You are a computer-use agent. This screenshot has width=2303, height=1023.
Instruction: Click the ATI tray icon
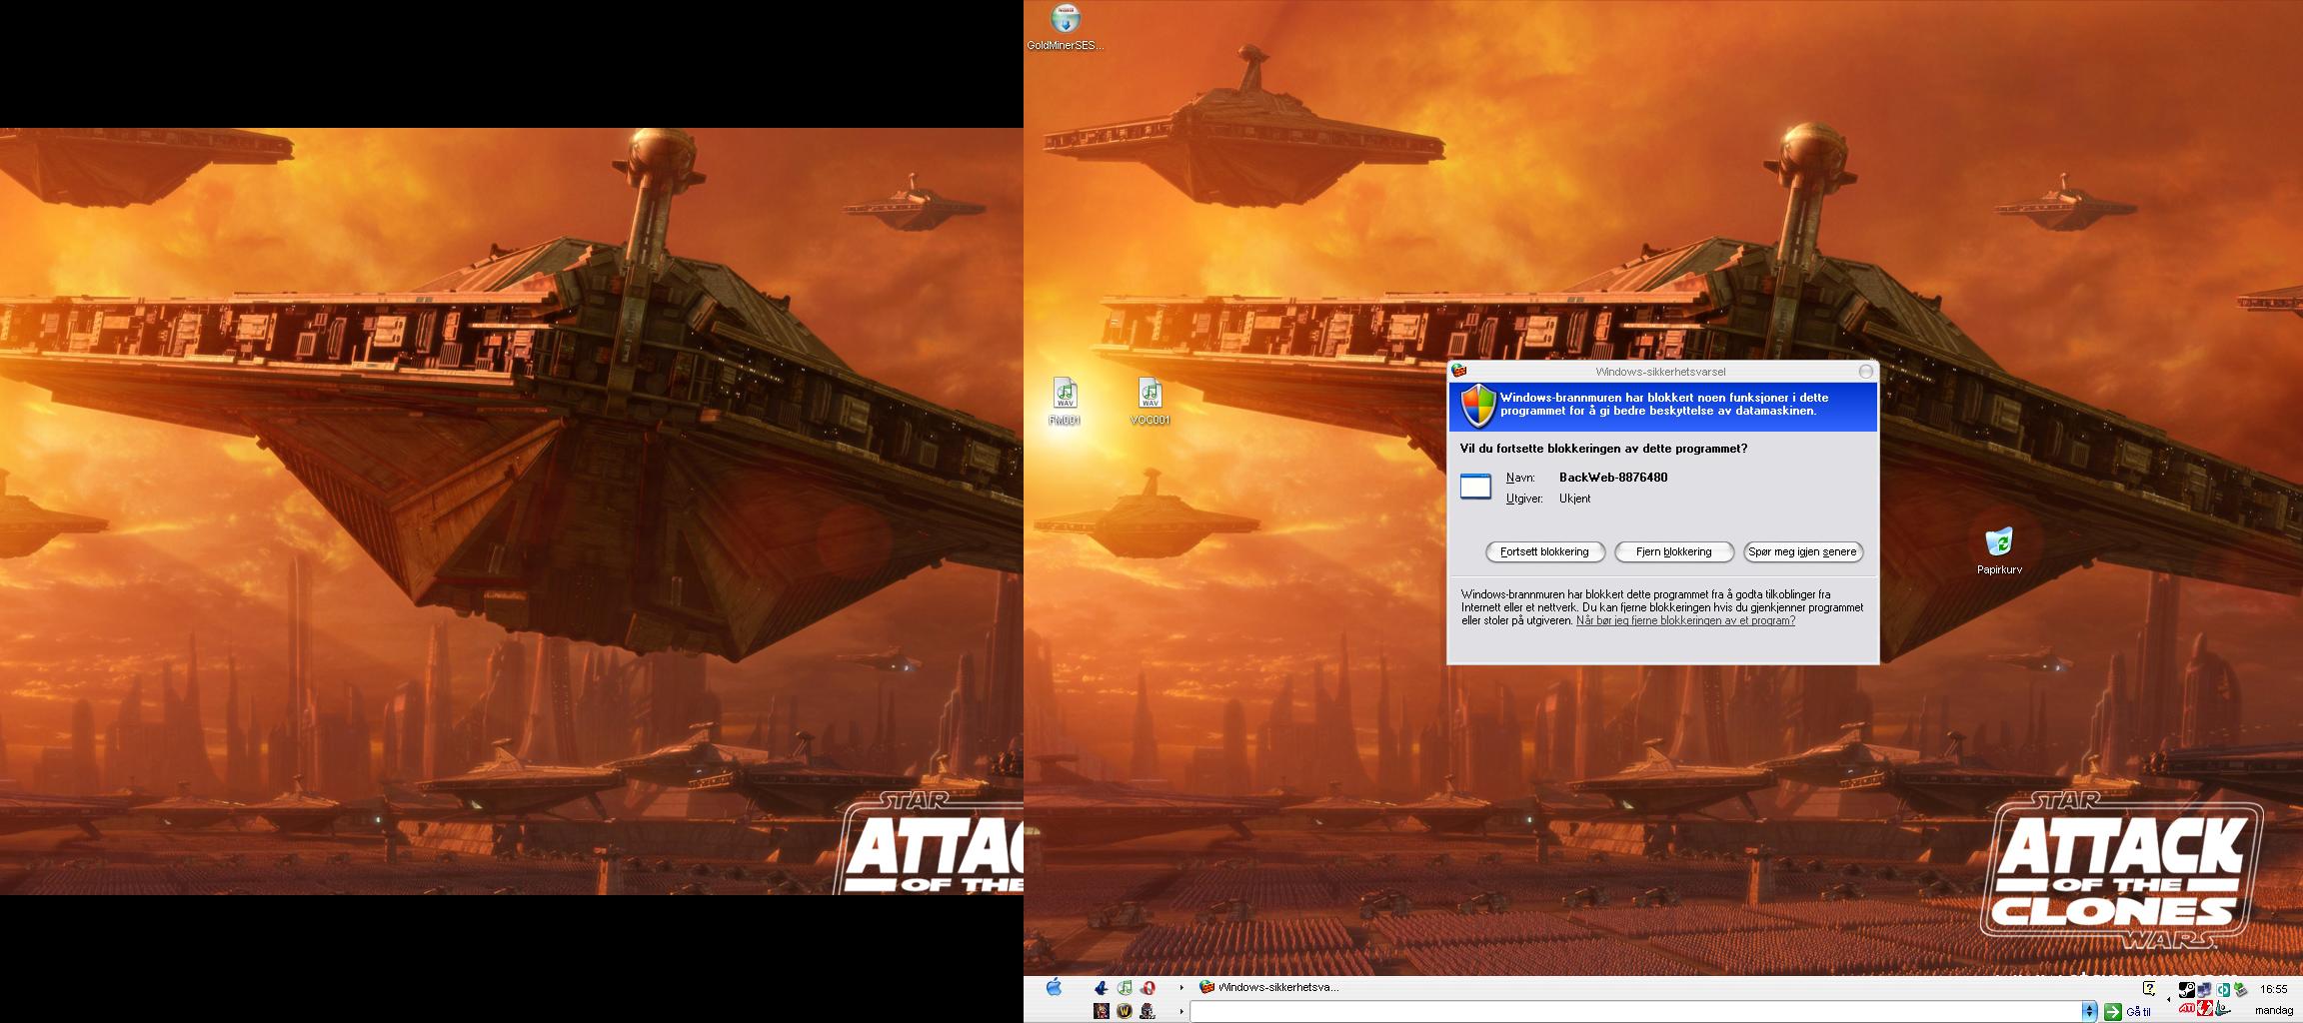coord(2187,1009)
